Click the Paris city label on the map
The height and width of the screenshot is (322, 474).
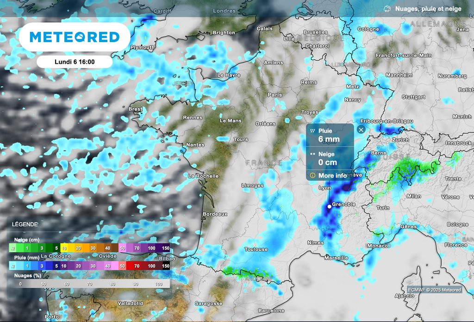pyautogui.click(x=274, y=94)
